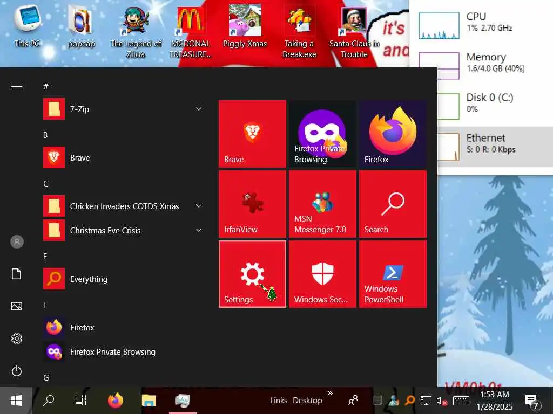Select the MCDONAL TREASURE shortcut

click(191, 32)
